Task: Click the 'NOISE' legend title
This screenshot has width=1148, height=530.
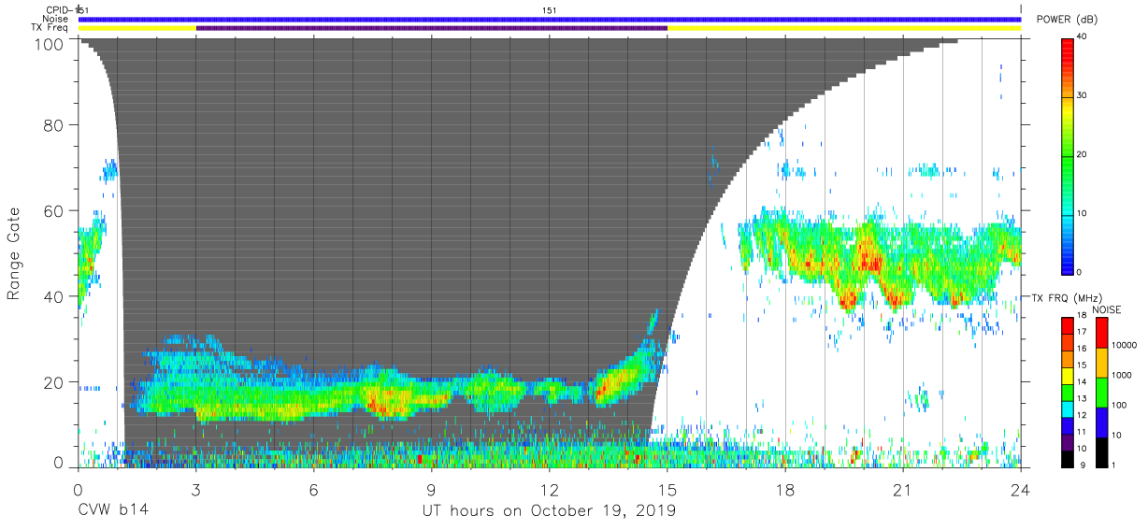Action: (1106, 308)
